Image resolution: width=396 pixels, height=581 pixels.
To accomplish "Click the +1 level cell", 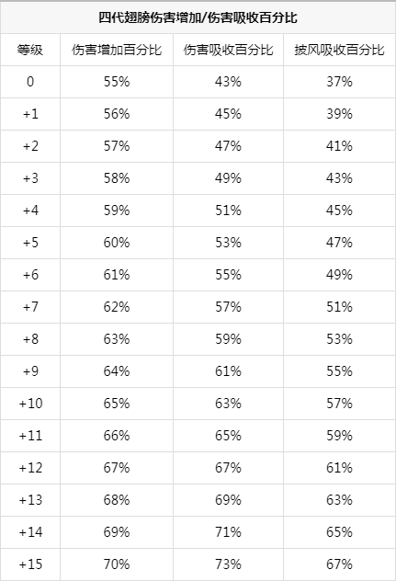I will (x=30, y=114).
